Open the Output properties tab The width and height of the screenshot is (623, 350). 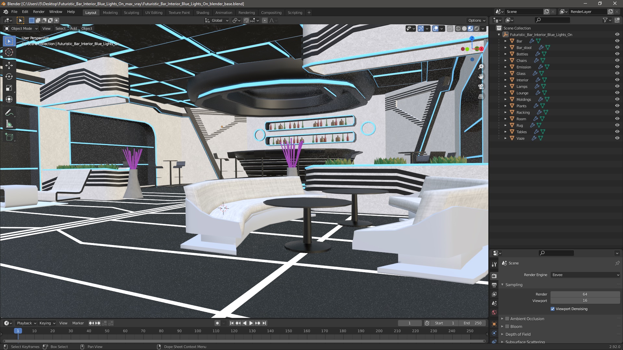(494, 285)
